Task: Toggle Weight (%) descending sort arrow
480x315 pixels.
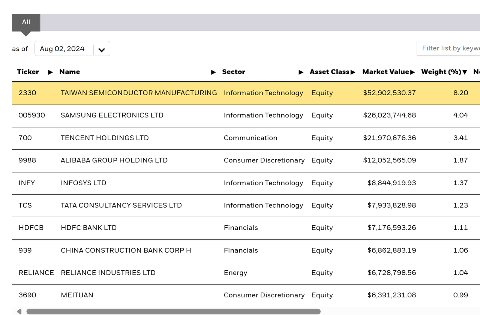Action: pyautogui.click(x=465, y=72)
